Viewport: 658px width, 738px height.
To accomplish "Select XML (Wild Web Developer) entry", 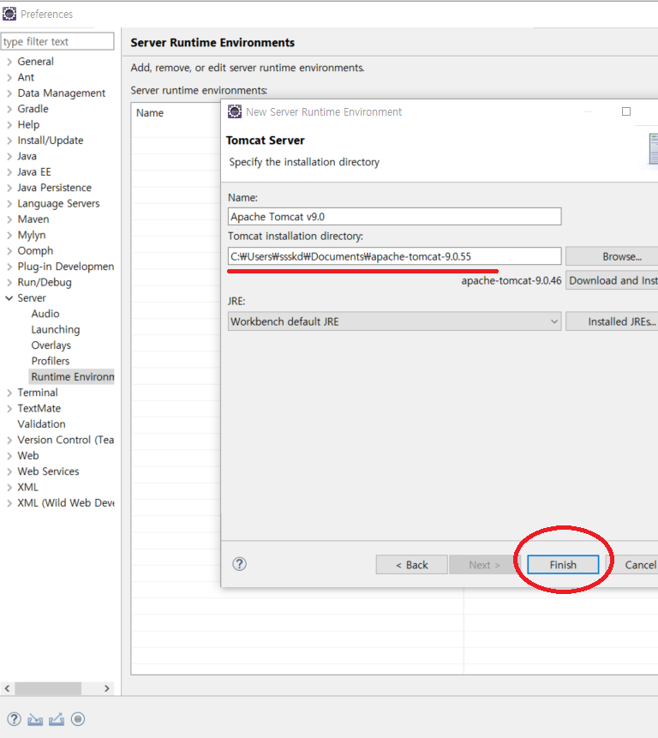I will 65,502.
